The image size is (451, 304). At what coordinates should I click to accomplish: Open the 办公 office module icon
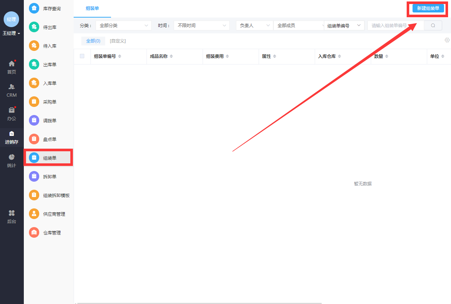click(x=12, y=110)
